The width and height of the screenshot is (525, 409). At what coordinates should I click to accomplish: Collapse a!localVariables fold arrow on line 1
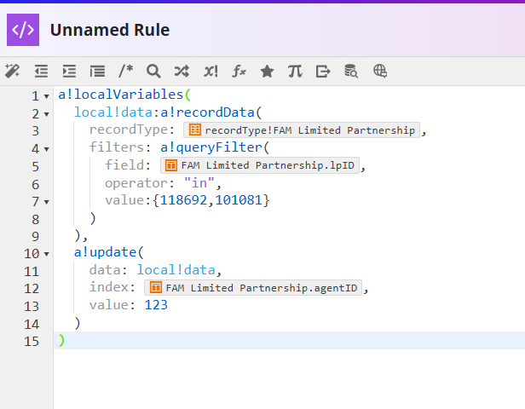[46, 95]
